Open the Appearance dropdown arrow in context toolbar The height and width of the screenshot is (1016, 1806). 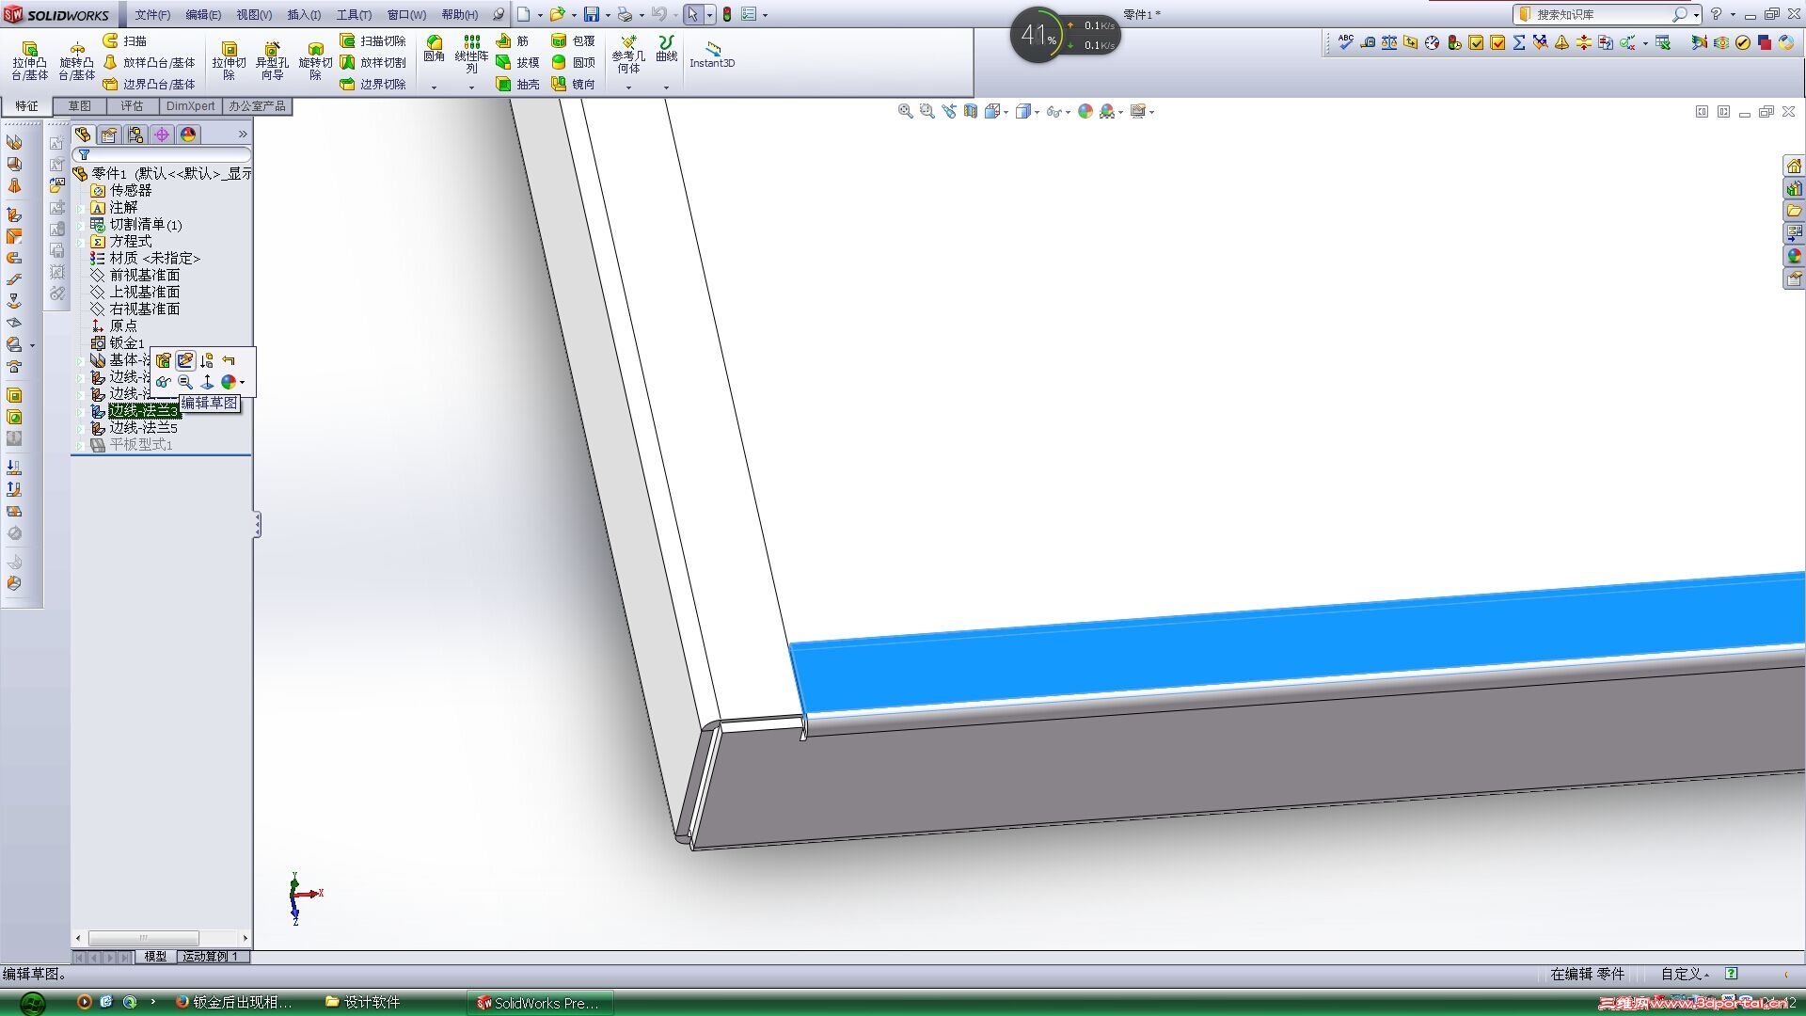point(243,382)
